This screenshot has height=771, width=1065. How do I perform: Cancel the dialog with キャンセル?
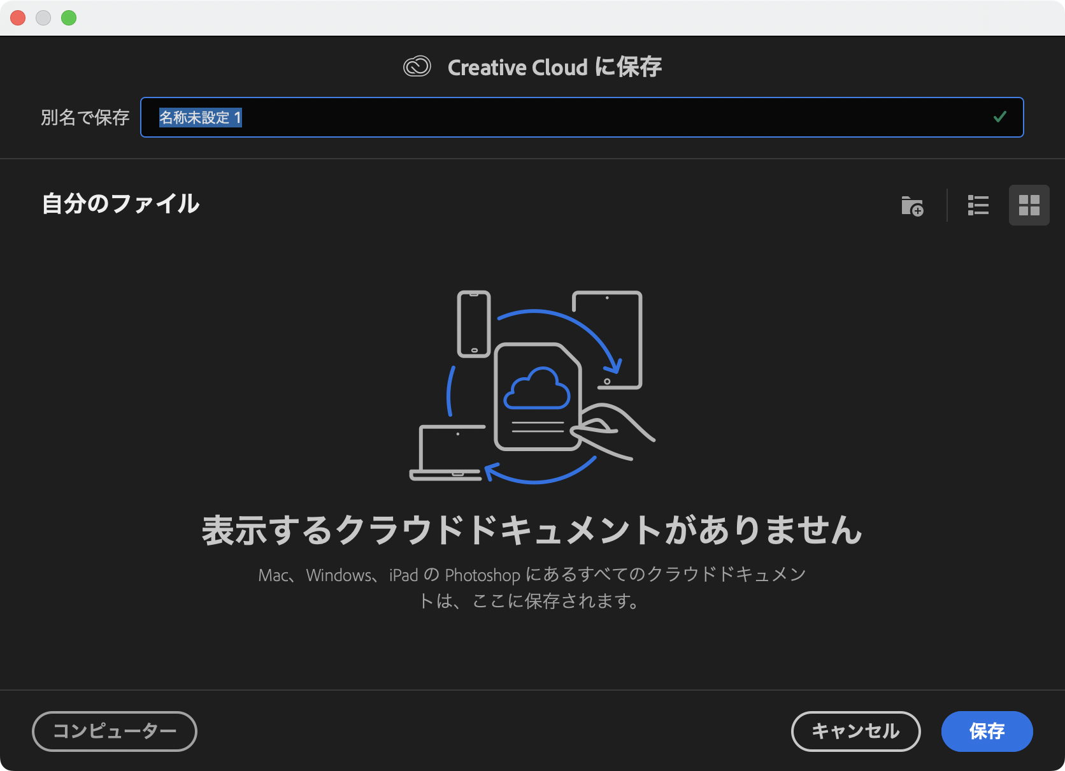coord(855,731)
